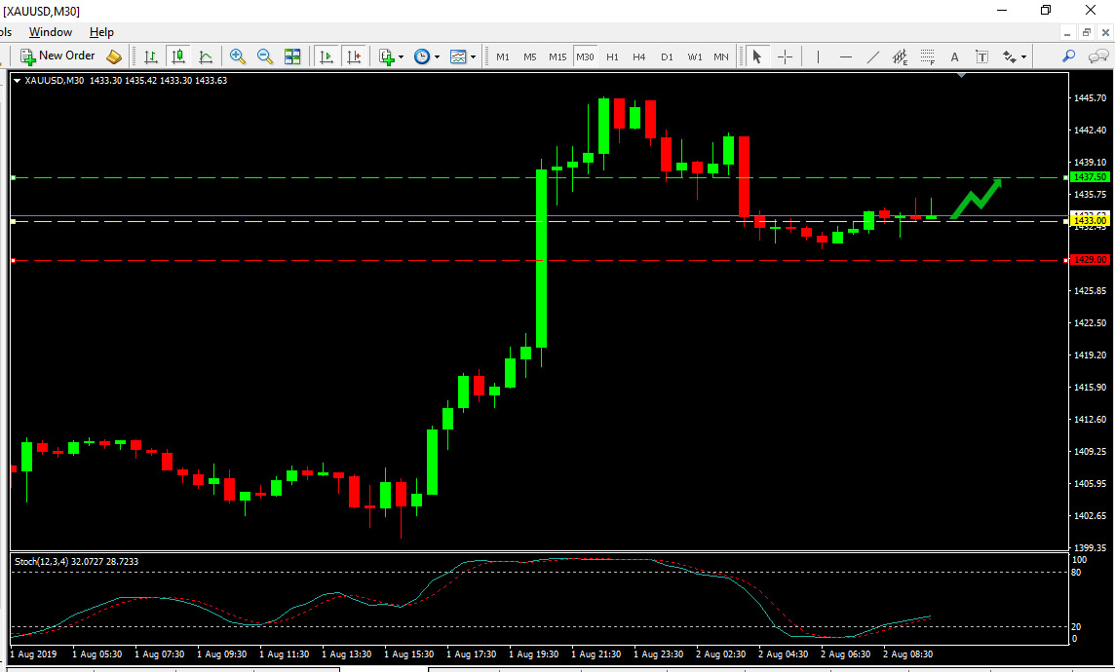Open the periodicity dropdown arrow

437,56
